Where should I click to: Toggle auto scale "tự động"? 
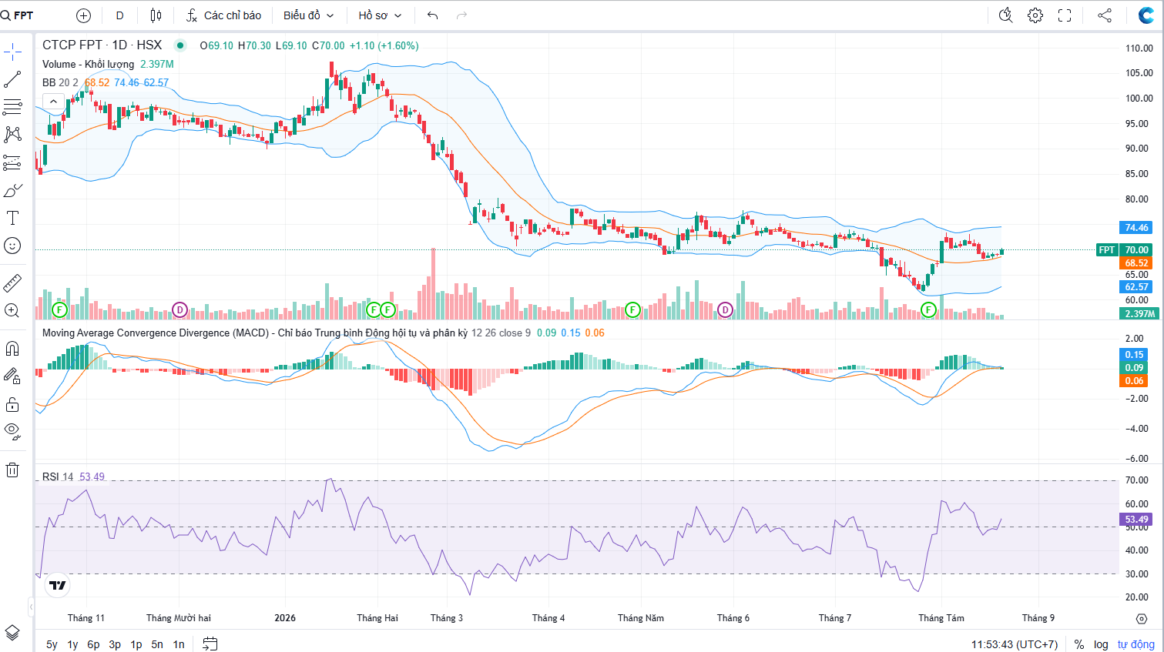pos(1136,644)
